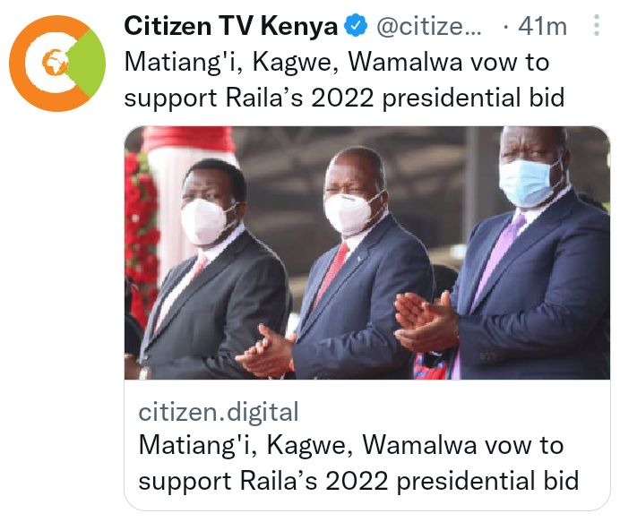The width and height of the screenshot is (620, 522).
Task: Click the green segment of the avatar logo
Action: coord(89,64)
